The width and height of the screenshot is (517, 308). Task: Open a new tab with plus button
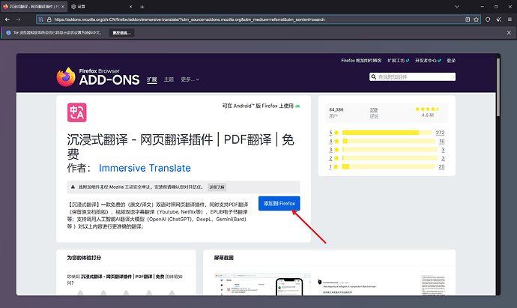142,7
